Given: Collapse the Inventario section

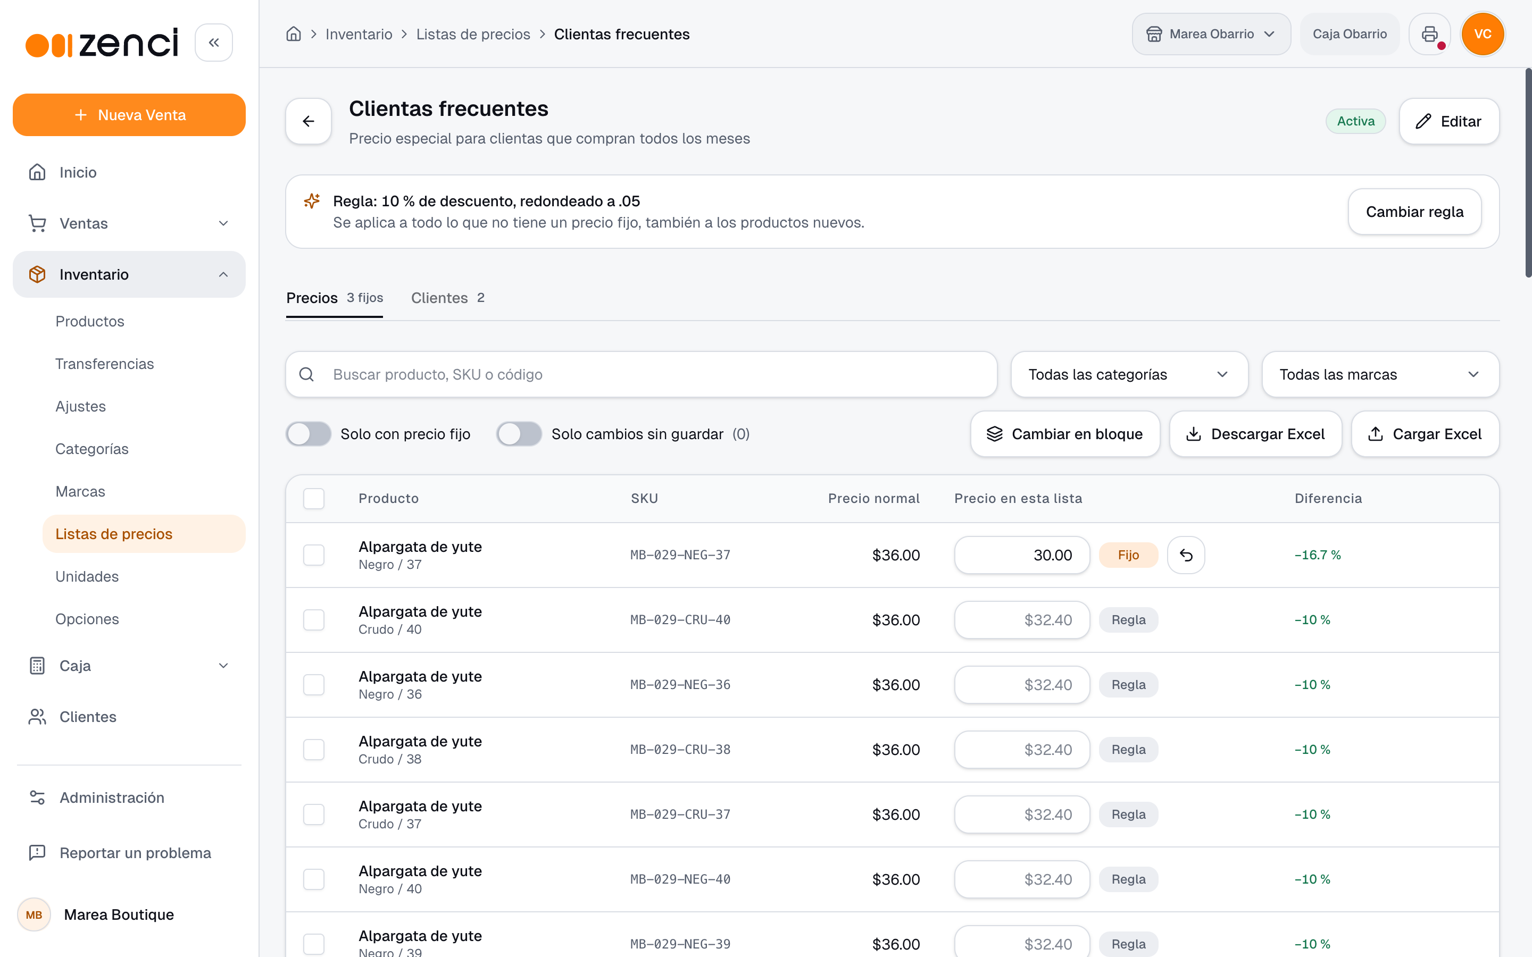Looking at the screenshot, I should pyautogui.click(x=129, y=274).
